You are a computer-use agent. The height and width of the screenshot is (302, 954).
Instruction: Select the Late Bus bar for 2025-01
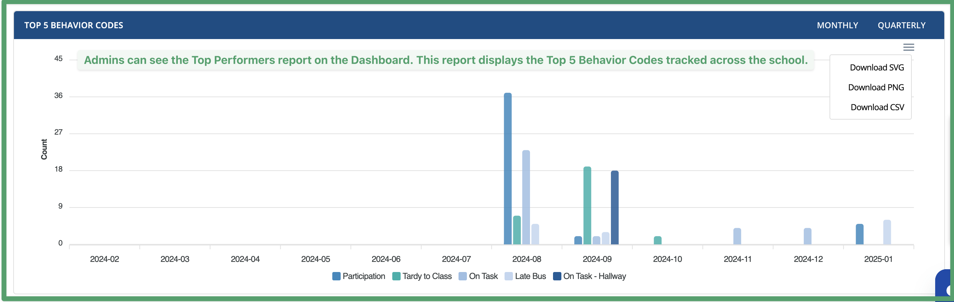tap(887, 232)
